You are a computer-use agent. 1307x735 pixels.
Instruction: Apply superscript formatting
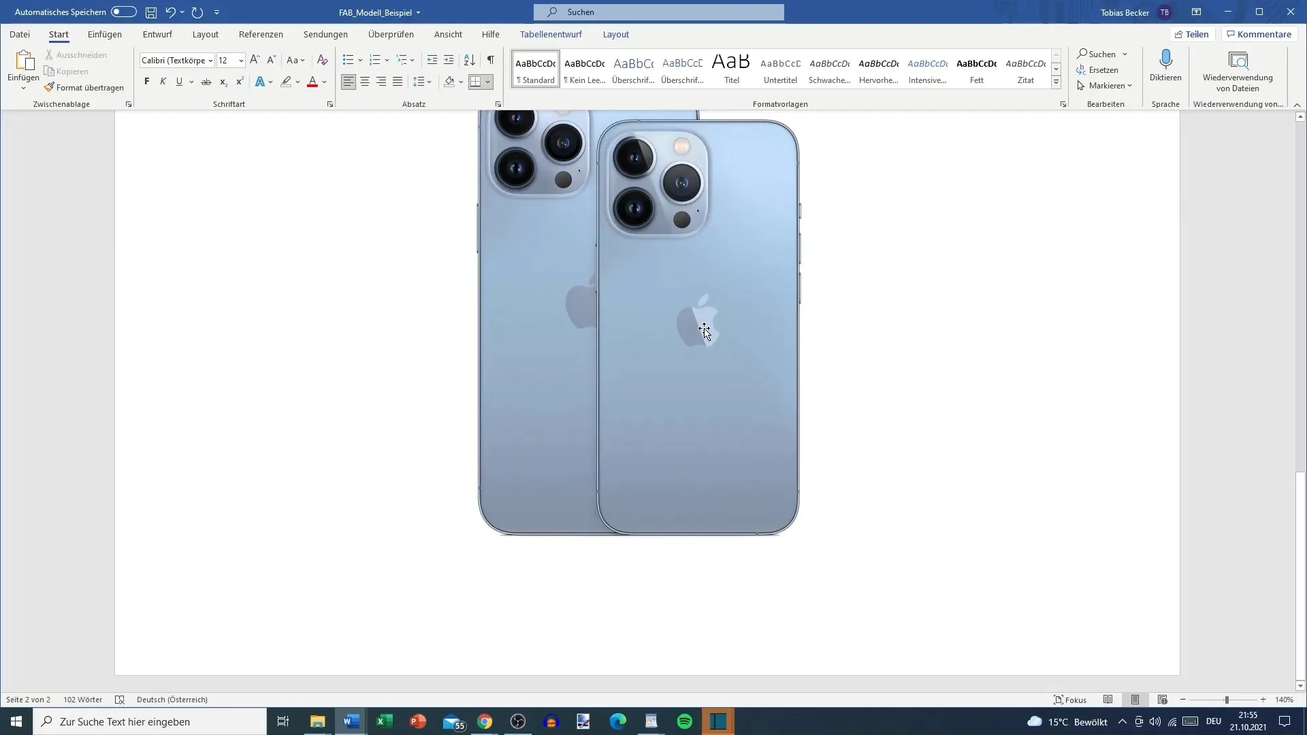click(240, 82)
